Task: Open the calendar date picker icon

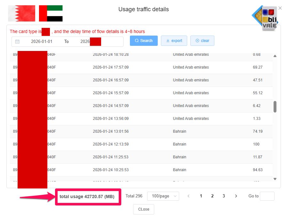Action: click(x=17, y=42)
